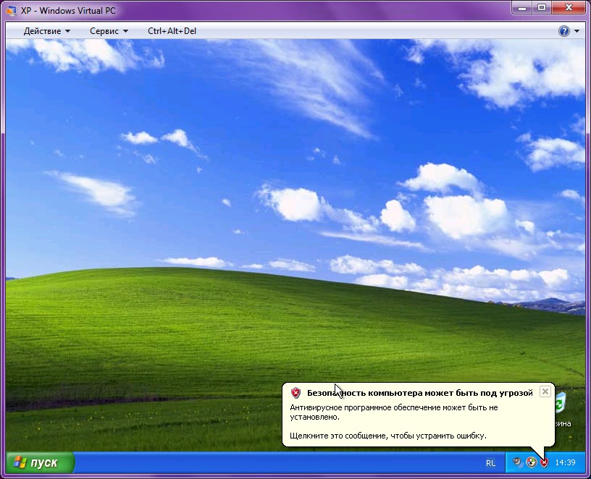This screenshot has width=591, height=479.
Task: Click the balloon title about computer security threat
Action: point(420,393)
